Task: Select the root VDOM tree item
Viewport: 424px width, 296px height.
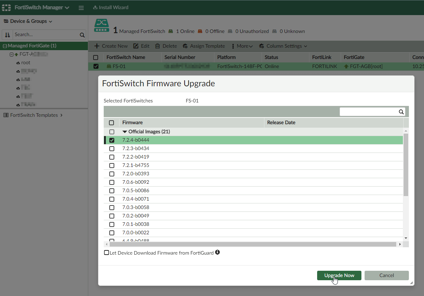Action: [26, 63]
